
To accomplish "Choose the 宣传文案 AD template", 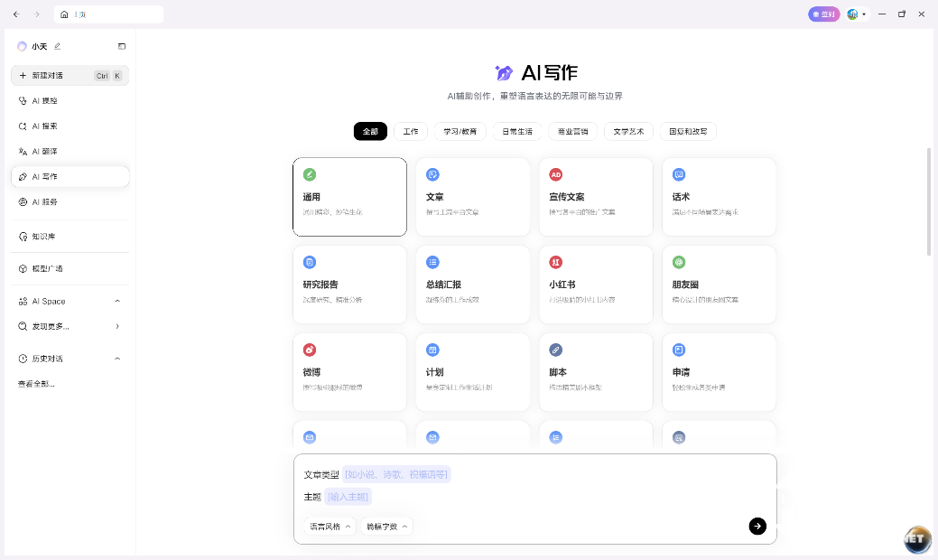I will pos(595,196).
